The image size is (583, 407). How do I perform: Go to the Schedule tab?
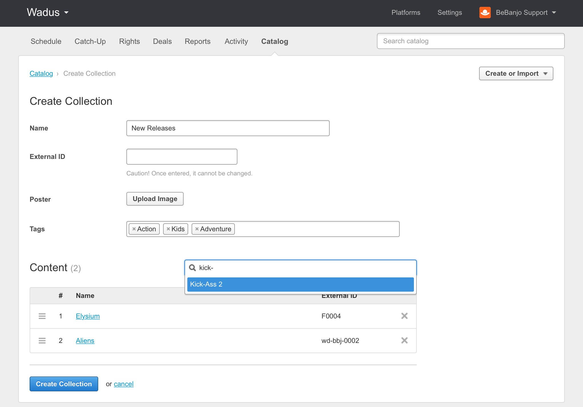point(46,41)
